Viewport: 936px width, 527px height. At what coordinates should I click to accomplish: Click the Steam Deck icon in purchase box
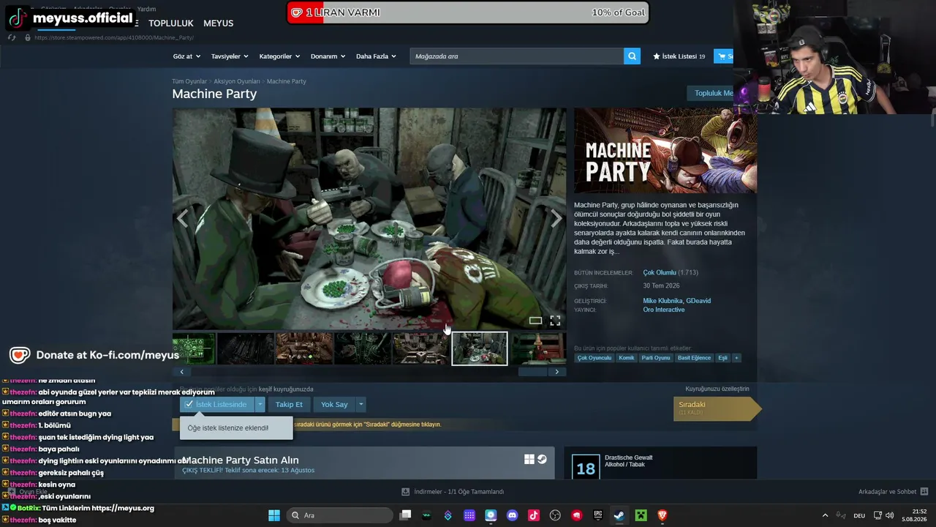(x=542, y=460)
